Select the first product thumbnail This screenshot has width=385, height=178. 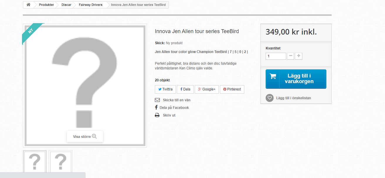35,162
